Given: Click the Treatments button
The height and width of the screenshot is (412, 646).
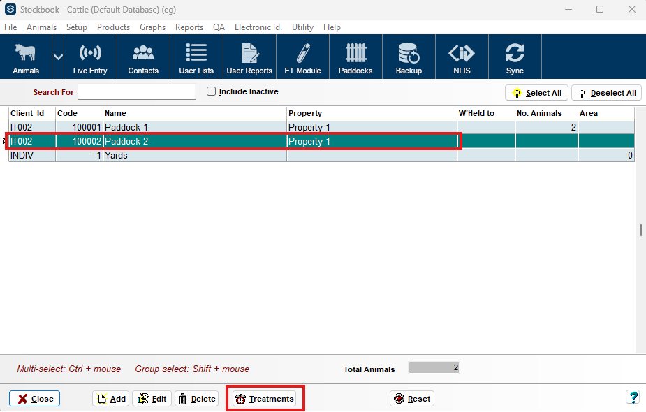Looking at the screenshot, I should click(265, 399).
